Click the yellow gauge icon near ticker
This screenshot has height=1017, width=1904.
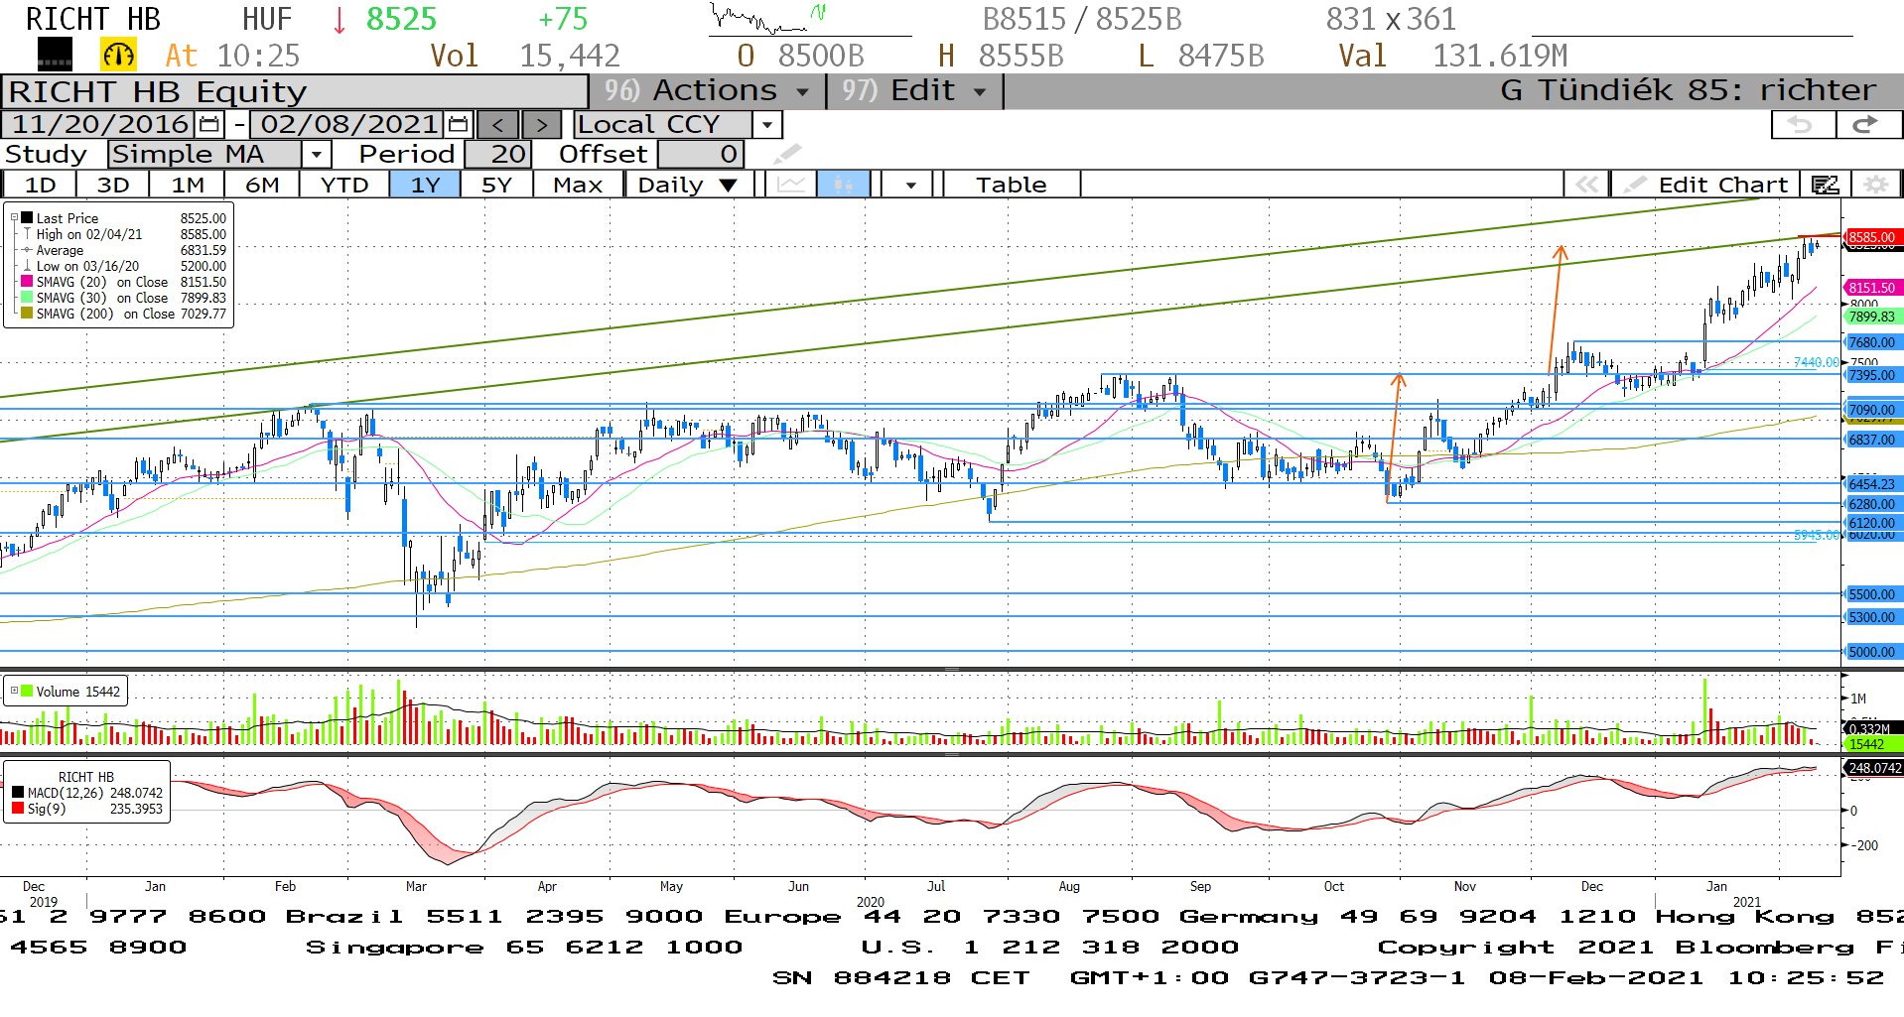(118, 56)
